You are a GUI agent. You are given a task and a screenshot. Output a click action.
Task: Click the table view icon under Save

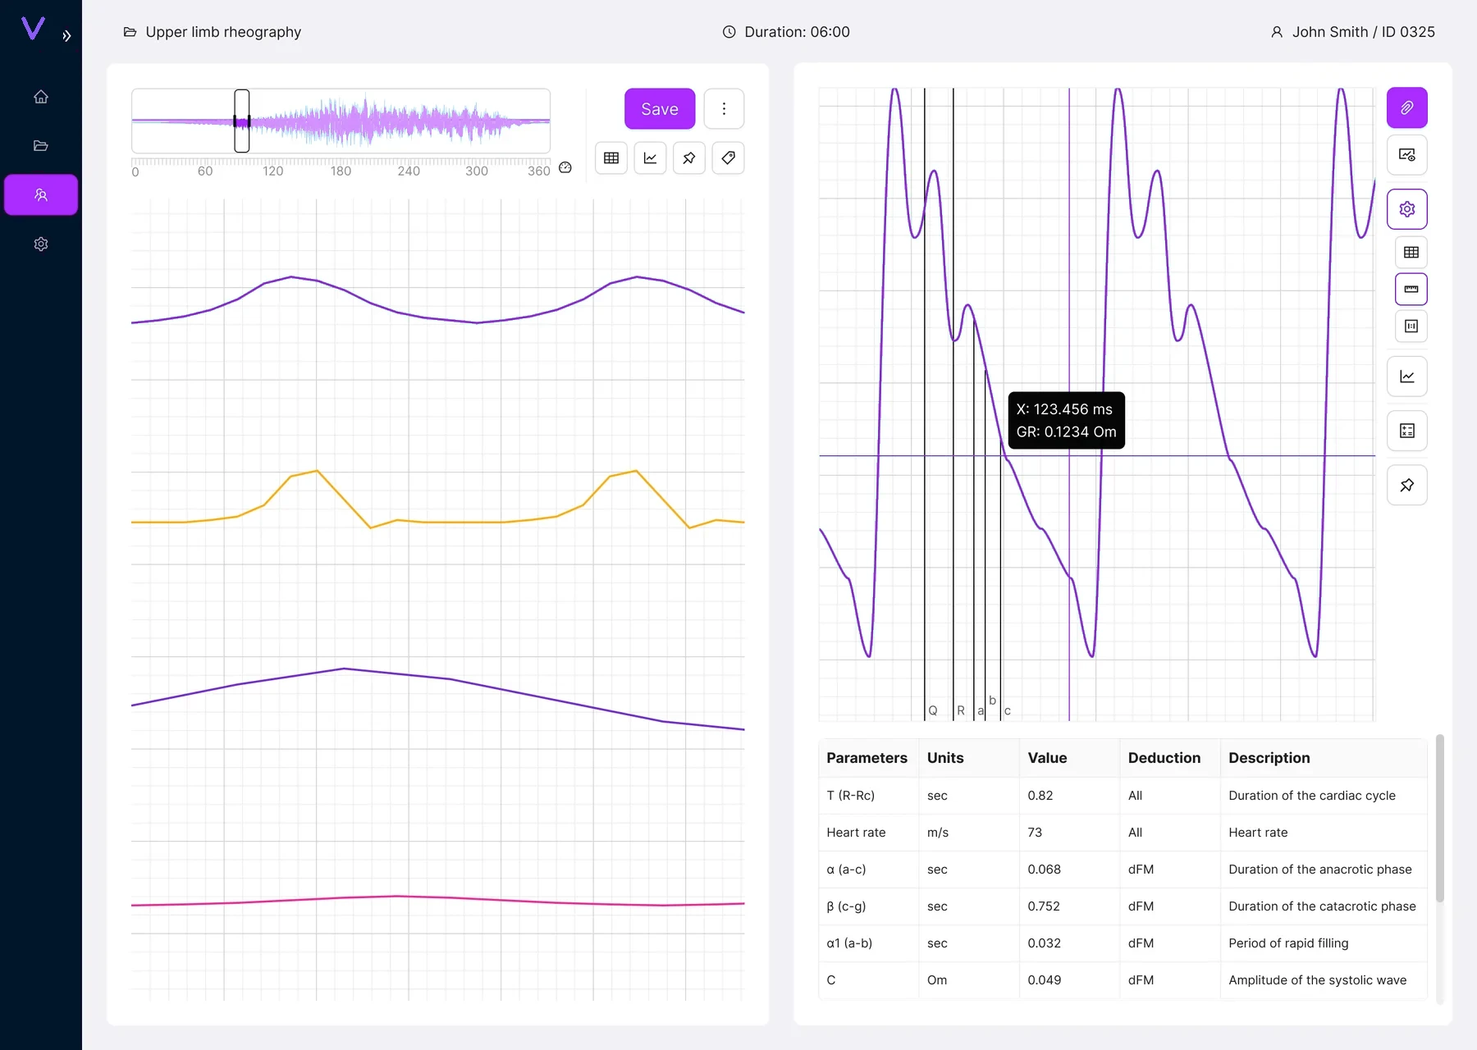coord(611,158)
